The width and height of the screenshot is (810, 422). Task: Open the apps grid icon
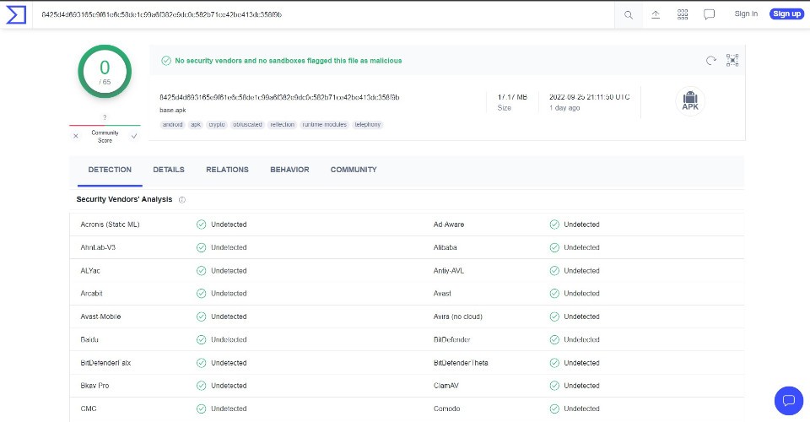coord(683,14)
